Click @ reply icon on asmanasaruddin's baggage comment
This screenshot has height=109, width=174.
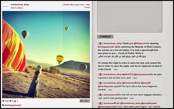tap(100, 95)
